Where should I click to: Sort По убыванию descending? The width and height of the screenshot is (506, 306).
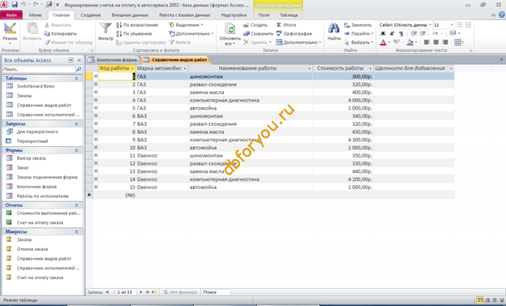tap(135, 33)
